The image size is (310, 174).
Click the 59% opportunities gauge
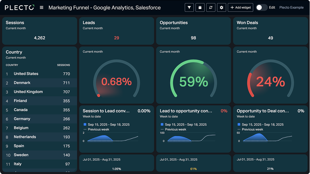coord(193,81)
